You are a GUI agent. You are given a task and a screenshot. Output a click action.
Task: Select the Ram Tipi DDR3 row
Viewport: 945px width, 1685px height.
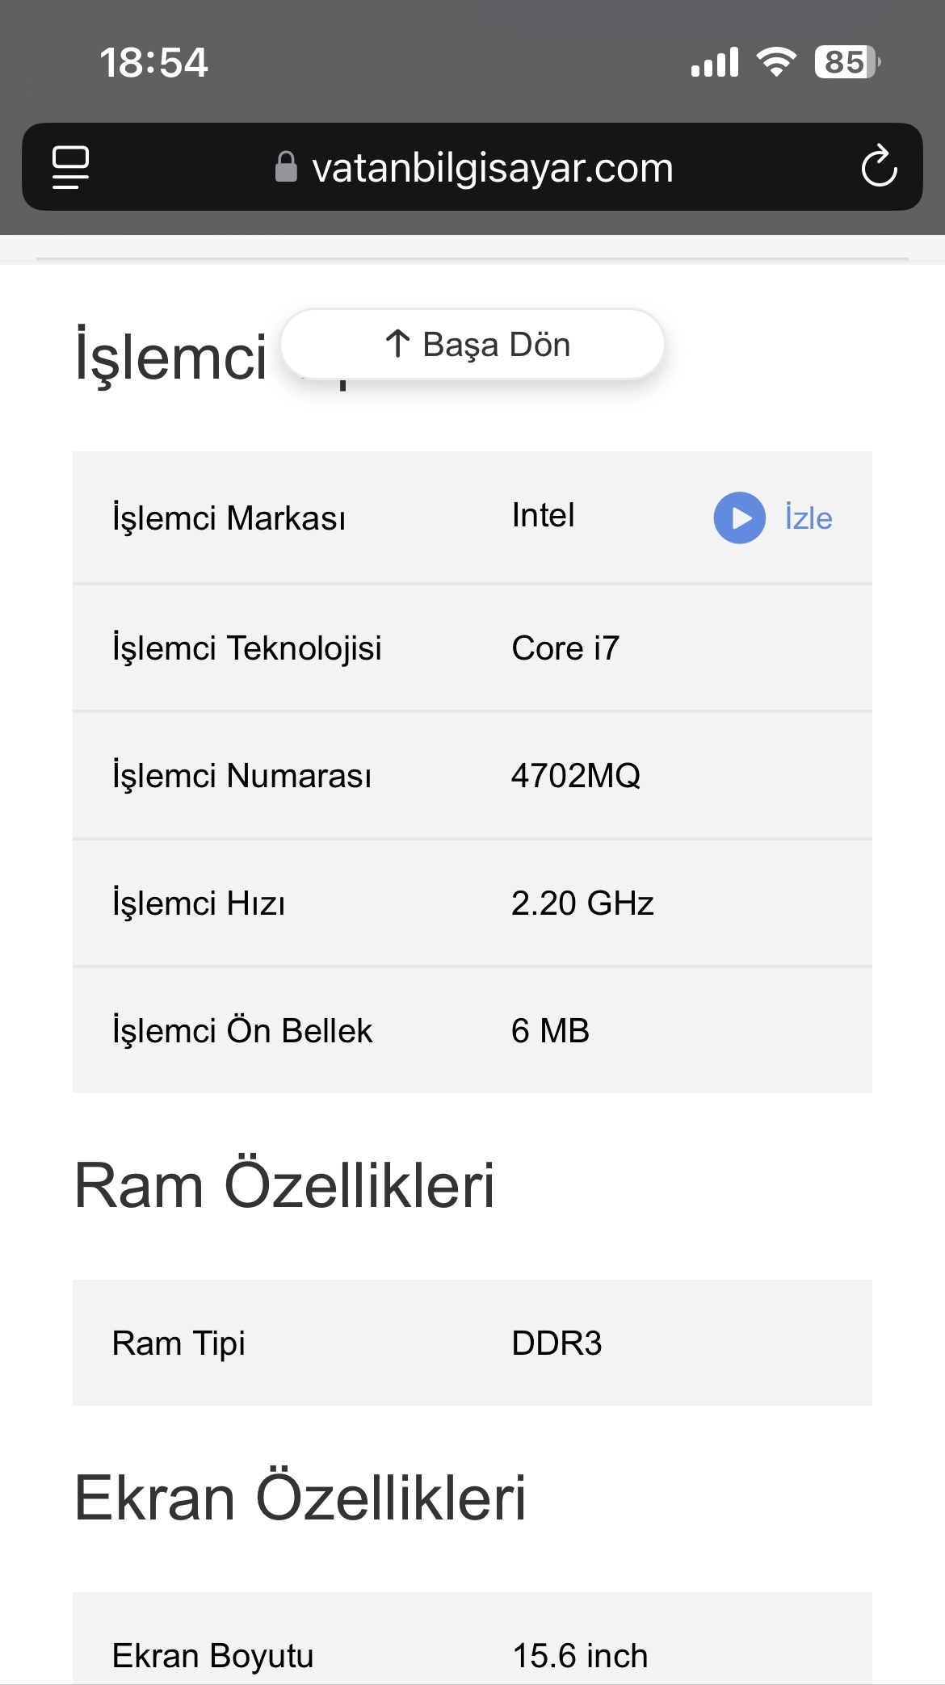point(472,1343)
